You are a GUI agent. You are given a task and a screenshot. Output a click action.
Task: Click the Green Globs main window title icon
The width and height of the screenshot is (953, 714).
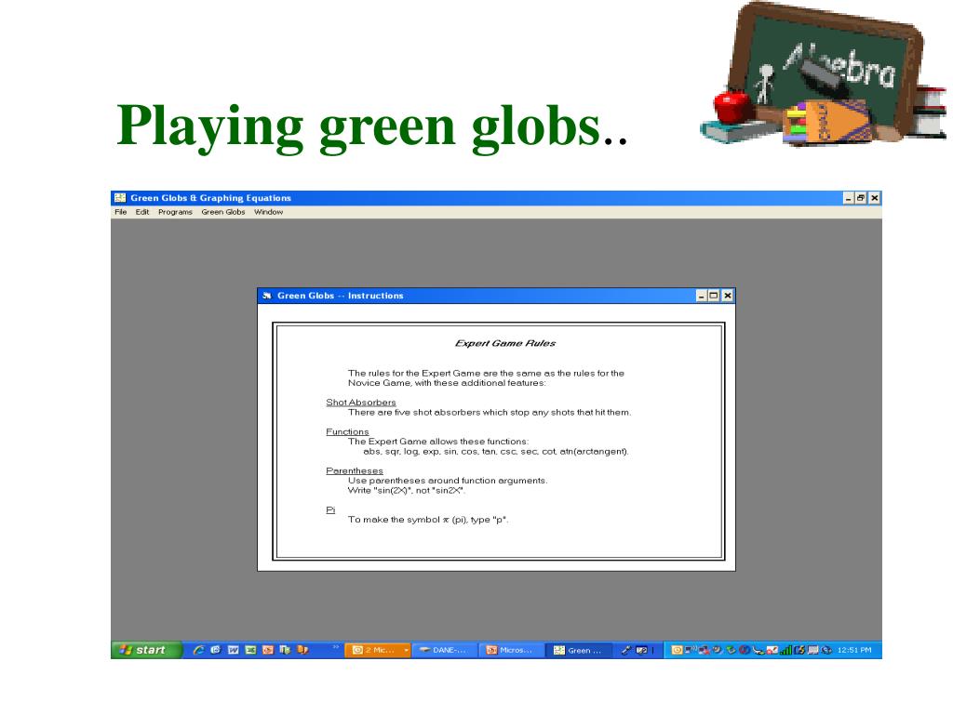click(x=120, y=198)
